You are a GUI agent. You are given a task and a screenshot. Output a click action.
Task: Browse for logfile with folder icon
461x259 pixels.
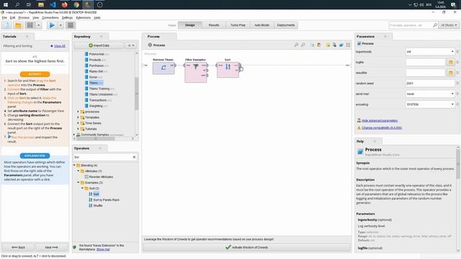click(451, 63)
